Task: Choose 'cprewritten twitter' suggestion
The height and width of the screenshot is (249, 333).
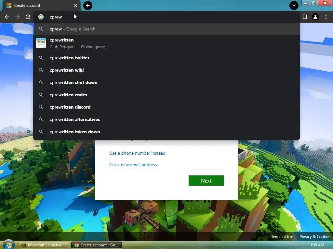Action: tap(166, 58)
